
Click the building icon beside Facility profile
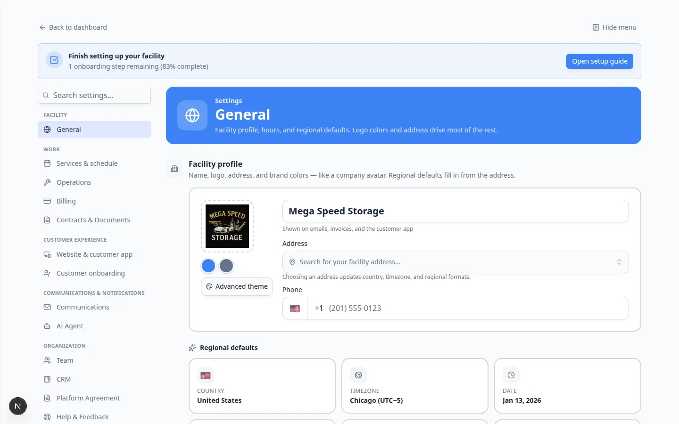tap(174, 169)
